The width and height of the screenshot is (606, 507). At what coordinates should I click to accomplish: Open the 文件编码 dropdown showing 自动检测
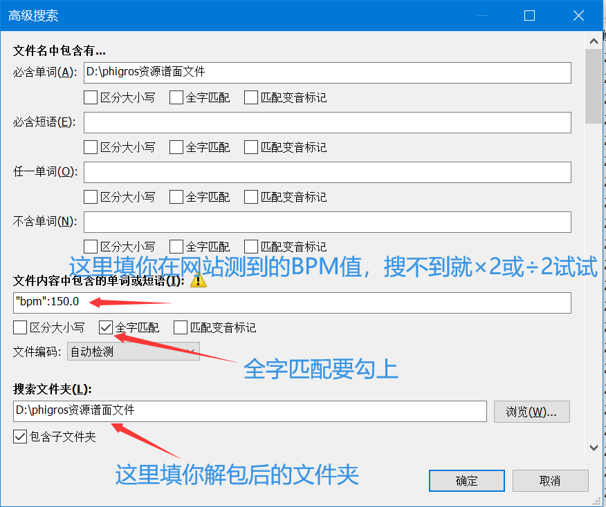pos(134,351)
